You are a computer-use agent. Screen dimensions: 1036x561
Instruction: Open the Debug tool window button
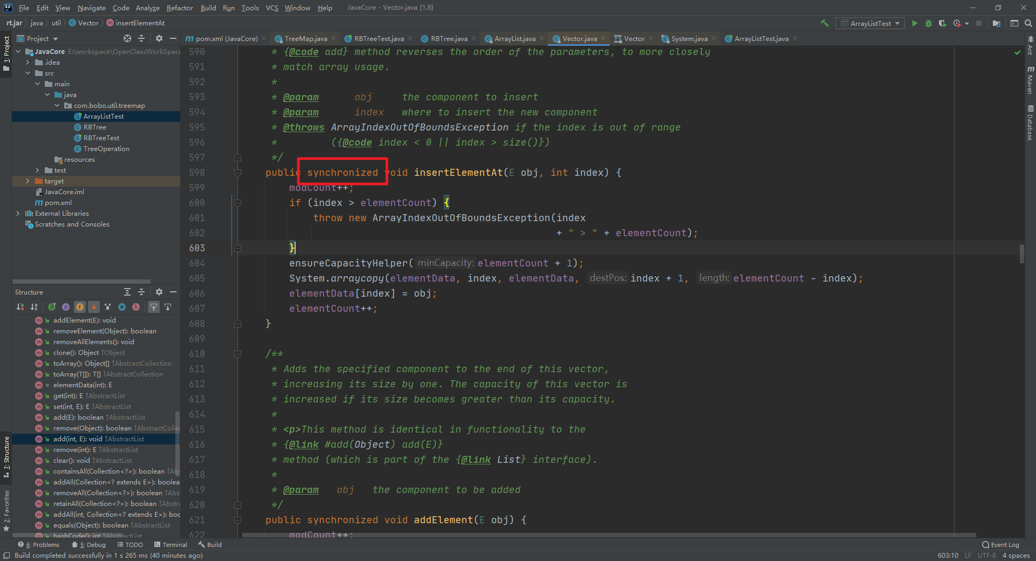coord(89,545)
